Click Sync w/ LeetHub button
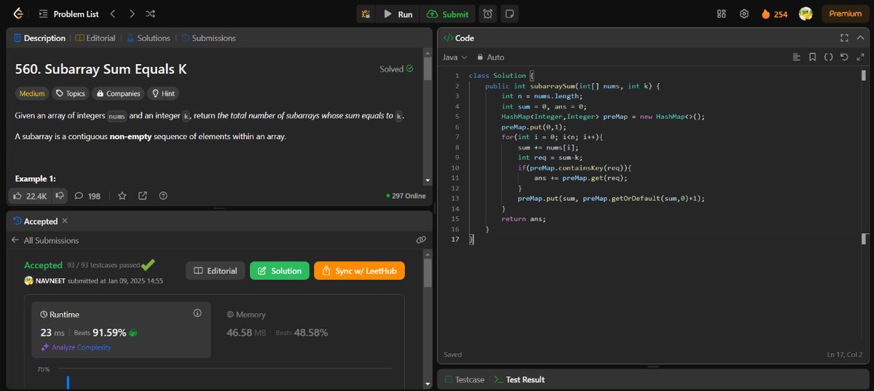Screen dimensions: 874x391 pyautogui.click(x=360, y=271)
